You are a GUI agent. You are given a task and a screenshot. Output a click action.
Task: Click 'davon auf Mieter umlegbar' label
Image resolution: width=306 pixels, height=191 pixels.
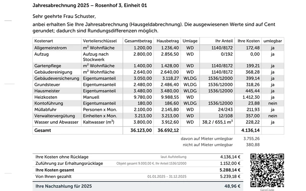click(207, 139)
